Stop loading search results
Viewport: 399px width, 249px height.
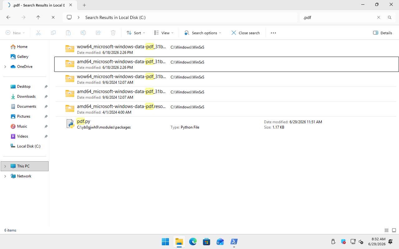[x=53, y=17]
